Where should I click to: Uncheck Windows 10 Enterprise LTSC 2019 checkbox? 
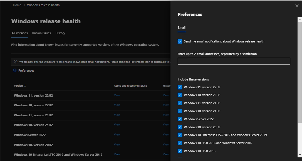[x=180, y=135]
